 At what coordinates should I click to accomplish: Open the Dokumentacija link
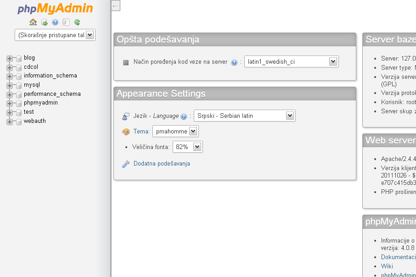[399, 257]
